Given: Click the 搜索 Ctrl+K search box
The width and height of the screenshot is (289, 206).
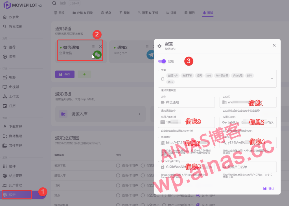Looking at the screenshot, I should (70, 3).
